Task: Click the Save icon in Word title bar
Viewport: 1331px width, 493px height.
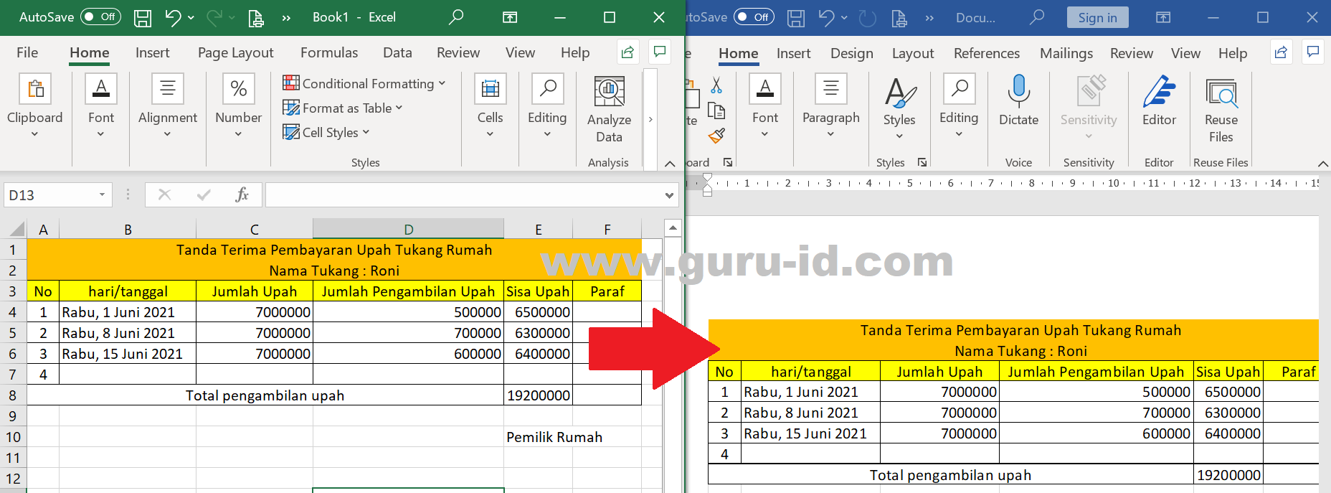Action: click(796, 18)
